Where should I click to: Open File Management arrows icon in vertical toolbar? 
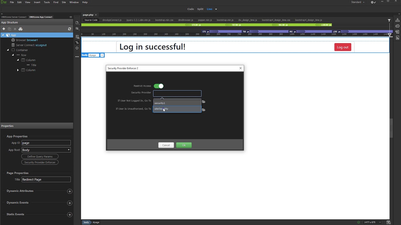click(77, 28)
